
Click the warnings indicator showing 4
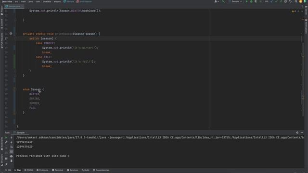[294, 11]
